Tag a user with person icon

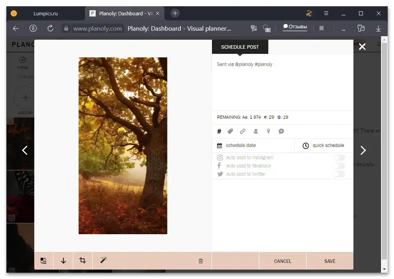(256, 131)
